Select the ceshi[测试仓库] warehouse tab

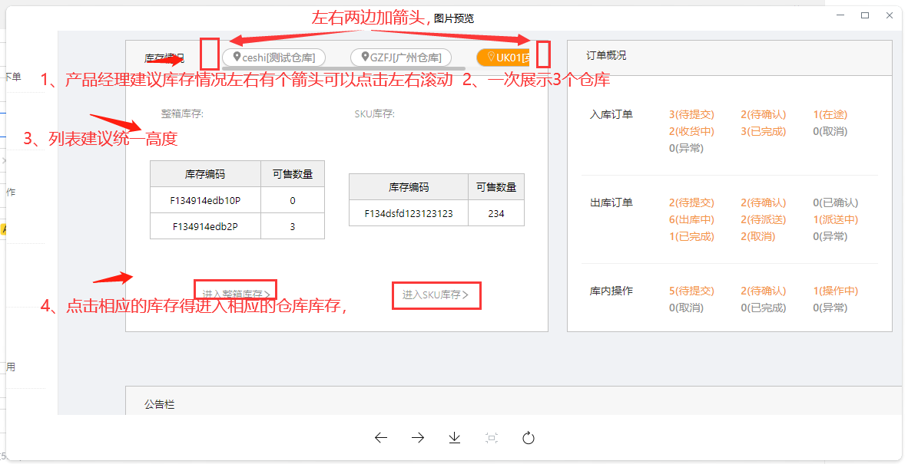274,58
